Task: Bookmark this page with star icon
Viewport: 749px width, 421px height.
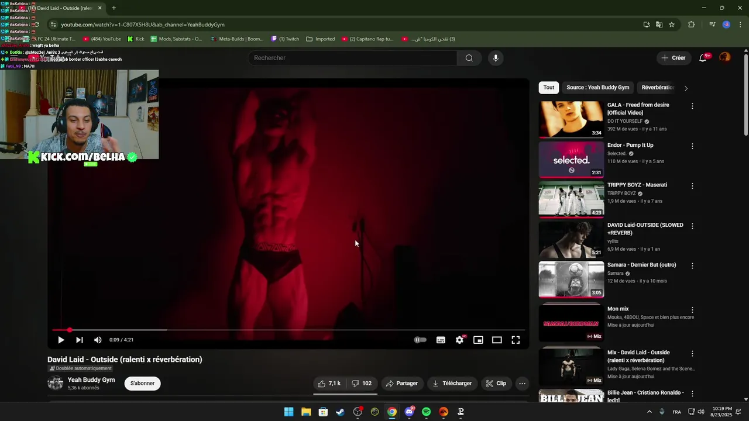Action: pos(672,25)
